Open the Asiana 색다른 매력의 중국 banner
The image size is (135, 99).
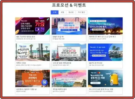(x=69, y=78)
